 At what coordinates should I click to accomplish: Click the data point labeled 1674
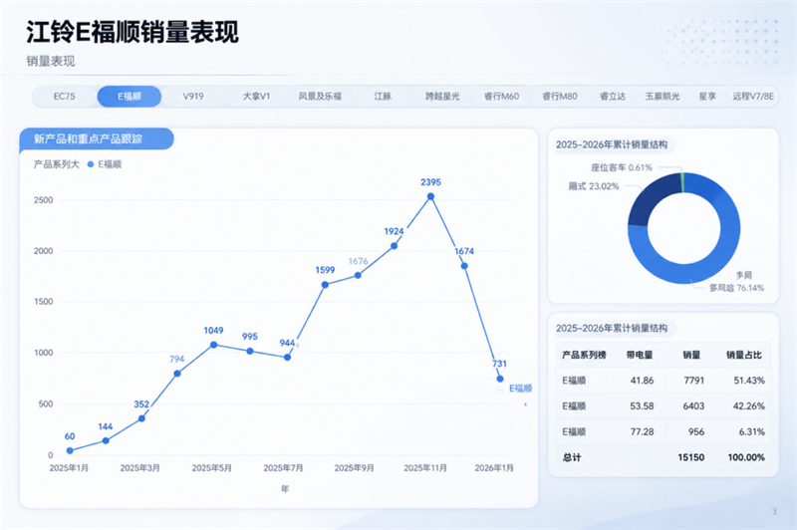pyautogui.click(x=464, y=266)
